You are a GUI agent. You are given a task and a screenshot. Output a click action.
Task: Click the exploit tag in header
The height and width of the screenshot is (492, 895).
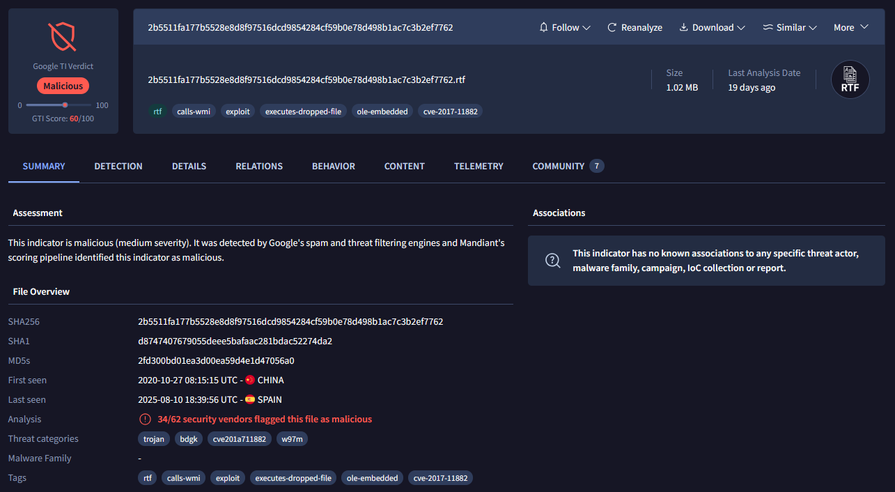click(238, 111)
